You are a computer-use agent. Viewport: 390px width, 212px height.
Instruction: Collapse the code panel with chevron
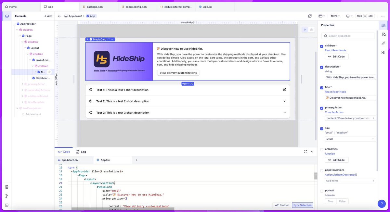click(312, 152)
